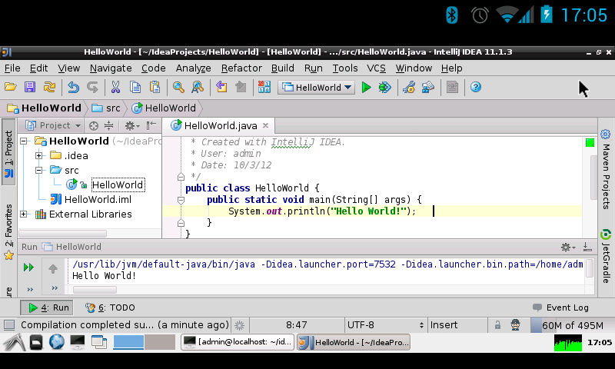
Task: Click the Save All toolbar icon
Action: click(x=30, y=87)
